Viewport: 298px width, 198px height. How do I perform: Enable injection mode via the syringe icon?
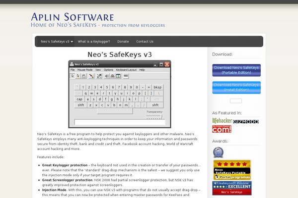[x=91, y=76]
